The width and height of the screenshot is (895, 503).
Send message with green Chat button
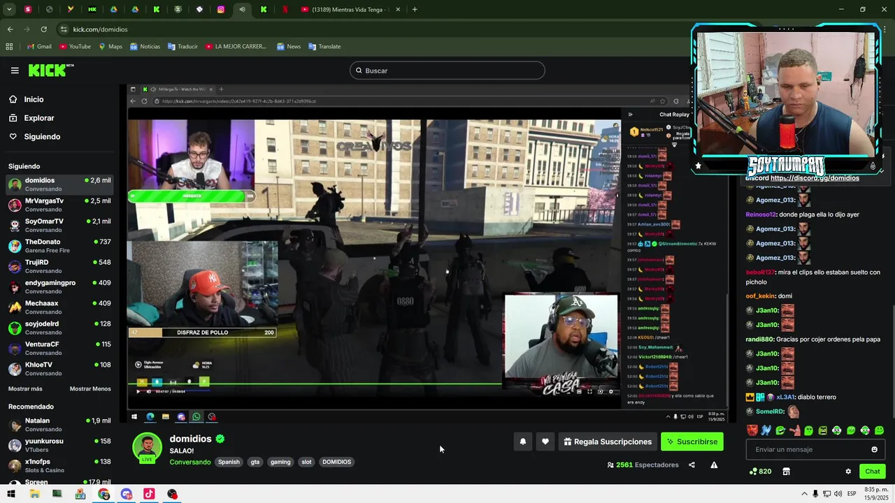click(x=872, y=472)
